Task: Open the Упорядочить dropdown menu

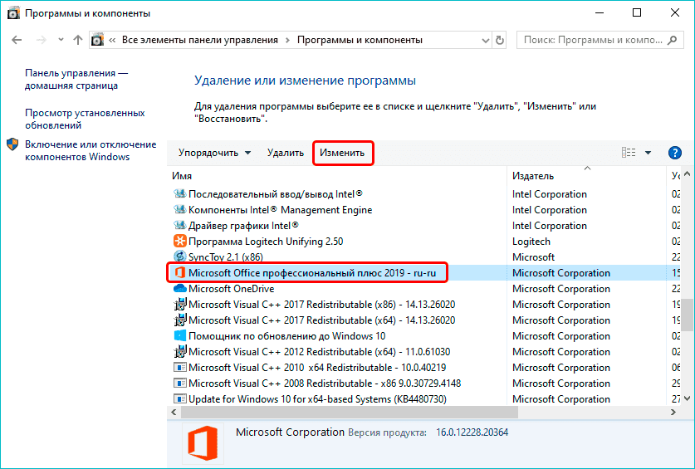Action: (x=214, y=153)
